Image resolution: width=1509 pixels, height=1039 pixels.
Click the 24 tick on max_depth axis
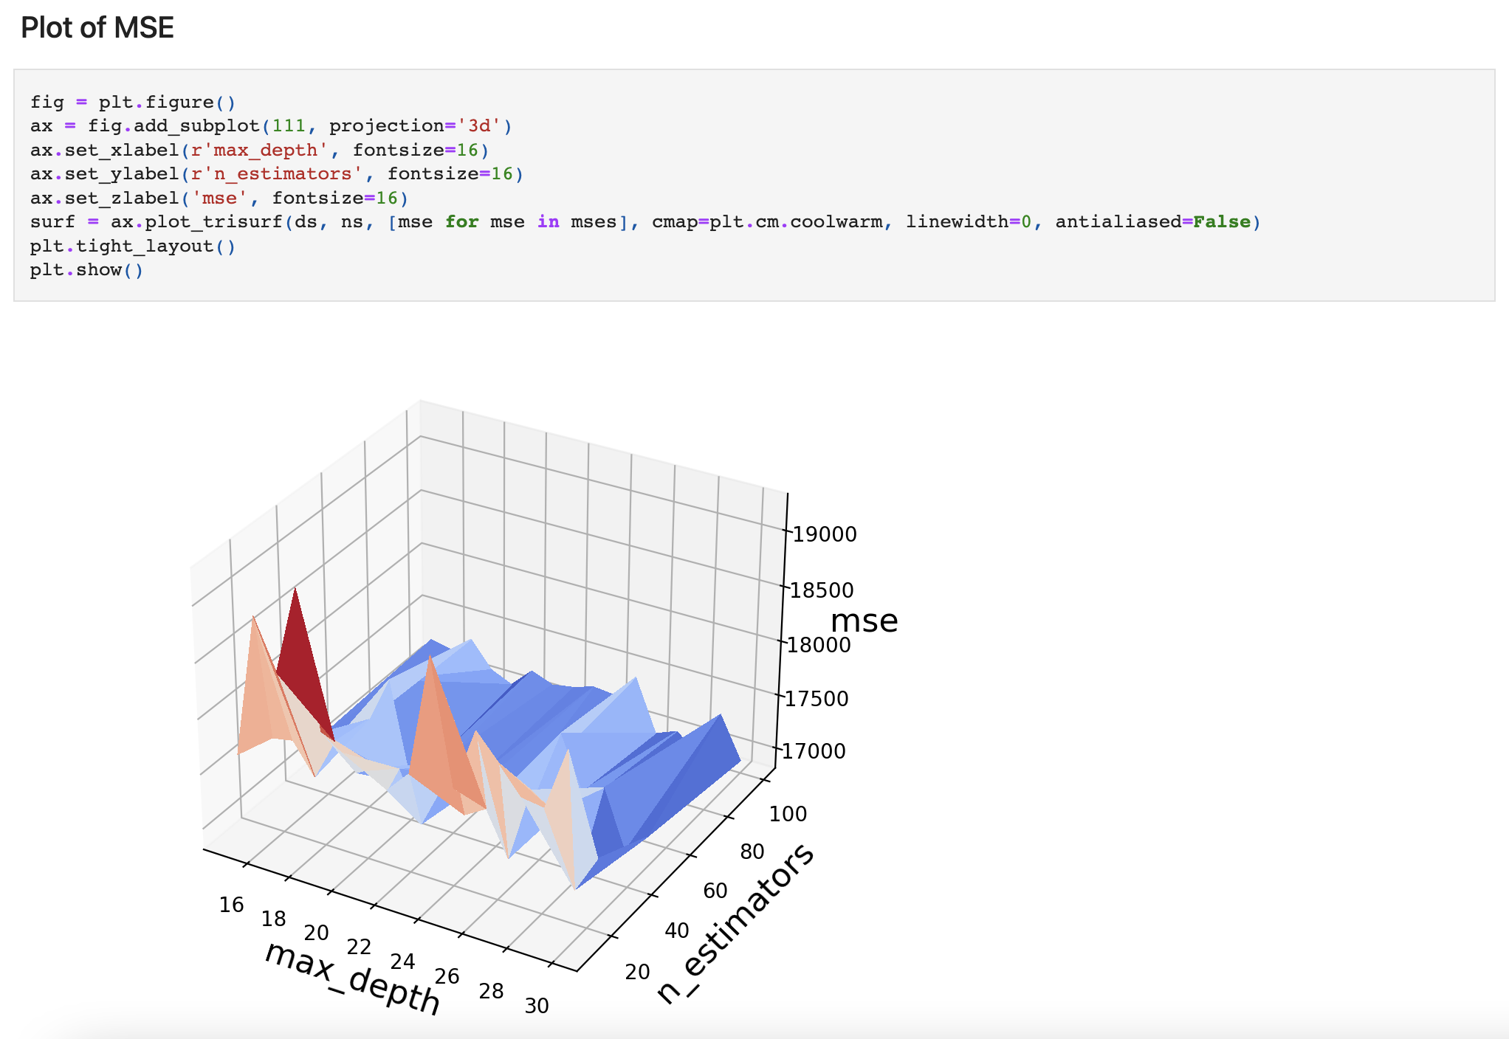coord(403,962)
